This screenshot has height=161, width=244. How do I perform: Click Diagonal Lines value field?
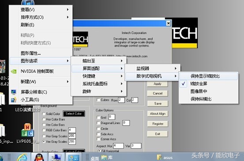pyautogui.click(x=126, y=123)
